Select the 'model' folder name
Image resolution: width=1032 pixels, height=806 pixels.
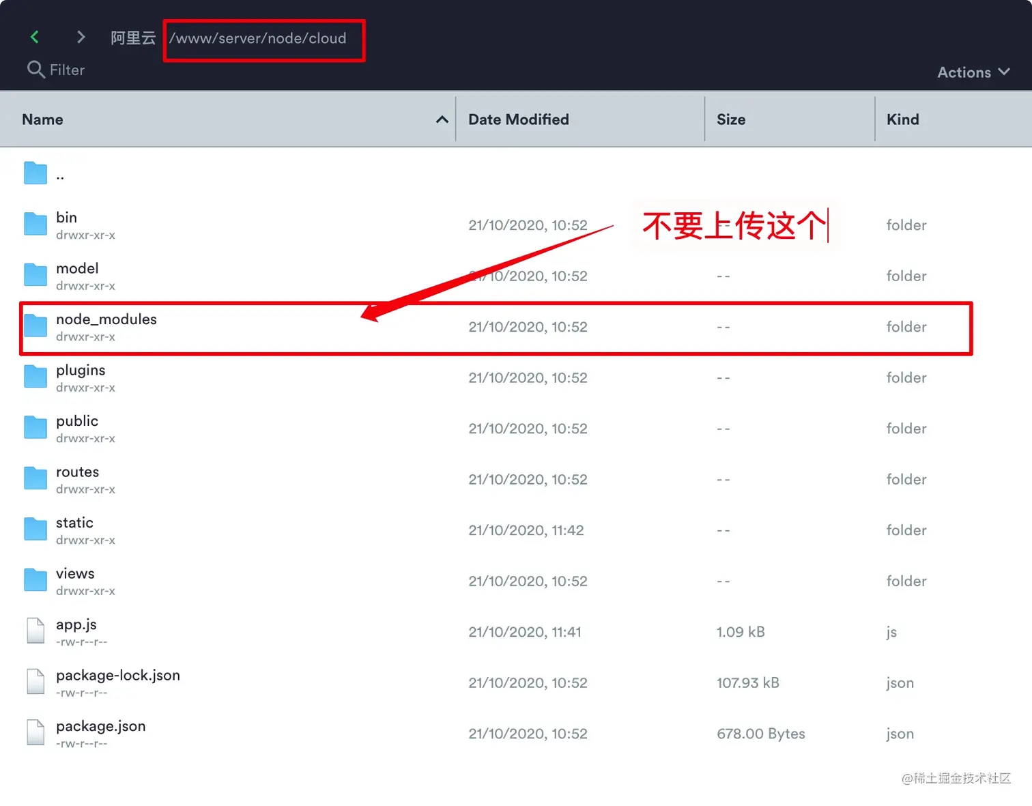(x=77, y=268)
